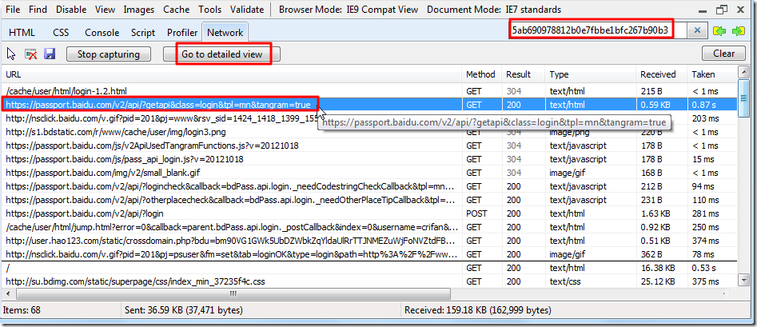Select the Network tab
Screen dimensions: 757x327
point(225,32)
